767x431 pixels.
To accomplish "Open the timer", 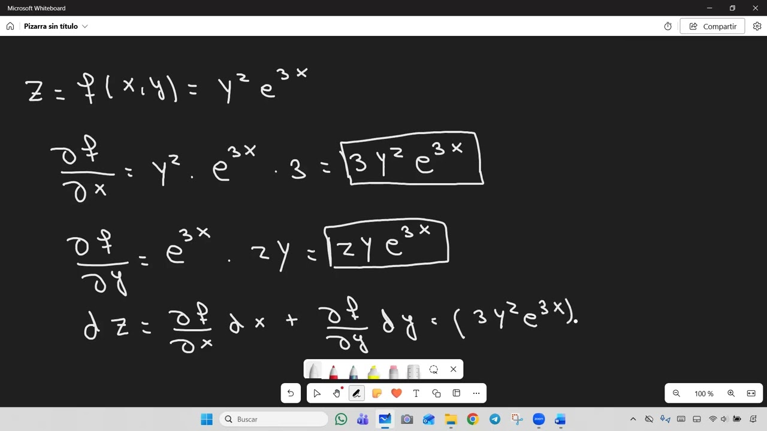I will pyautogui.click(x=668, y=26).
